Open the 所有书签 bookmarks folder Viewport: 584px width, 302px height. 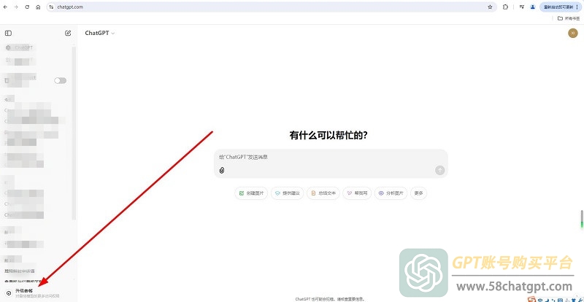(569, 18)
